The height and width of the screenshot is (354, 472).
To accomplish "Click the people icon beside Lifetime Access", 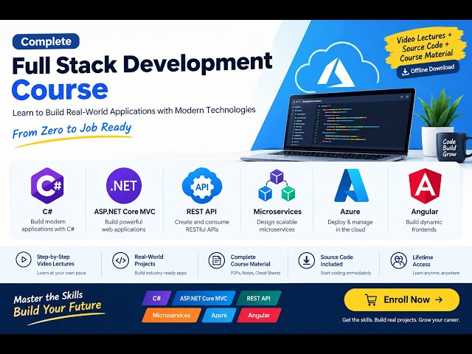I will [398, 260].
